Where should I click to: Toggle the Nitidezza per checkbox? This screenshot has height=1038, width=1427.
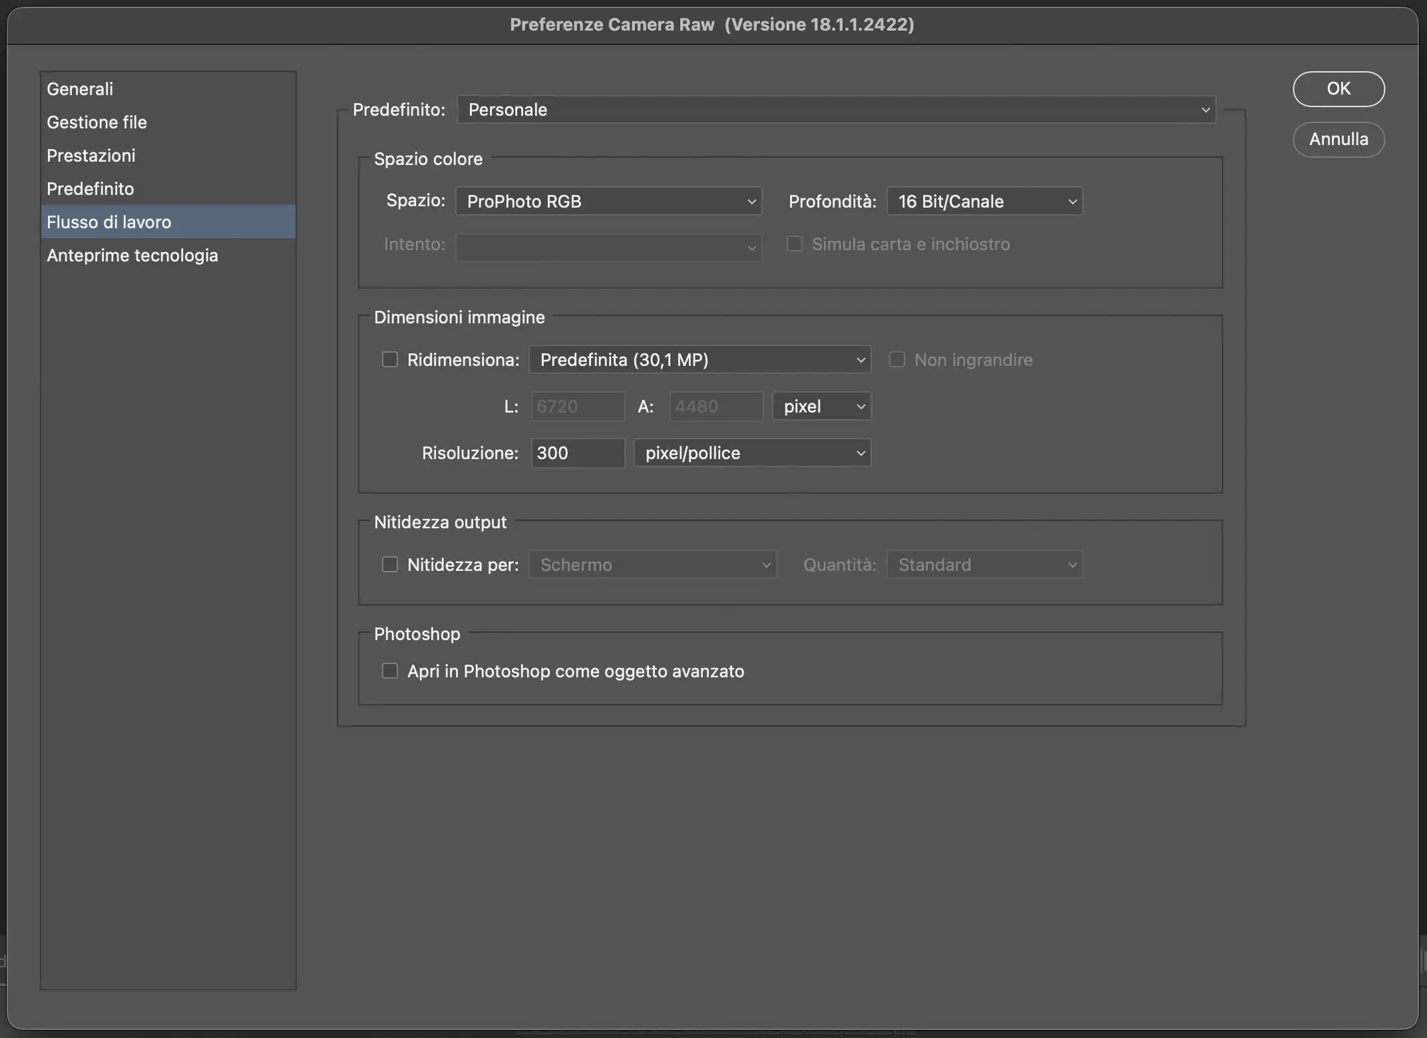click(390, 565)
